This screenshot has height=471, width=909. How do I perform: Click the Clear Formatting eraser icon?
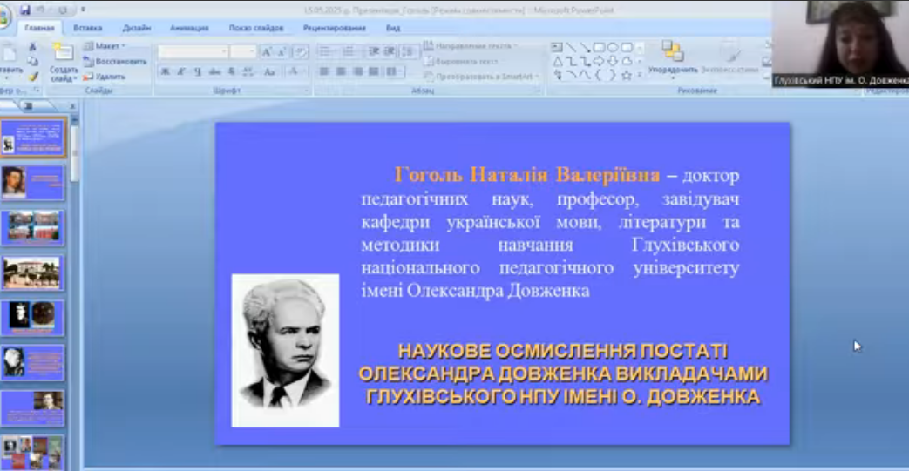301,52
